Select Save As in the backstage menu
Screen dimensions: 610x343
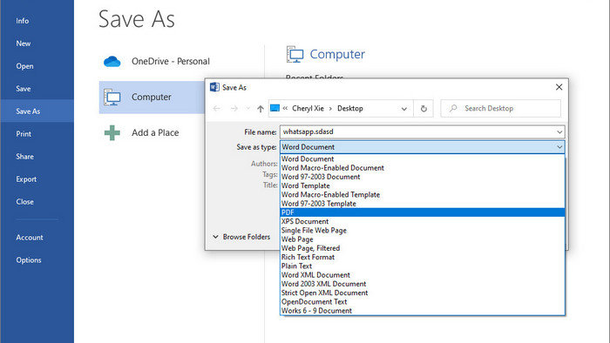[x=28, y=111]
